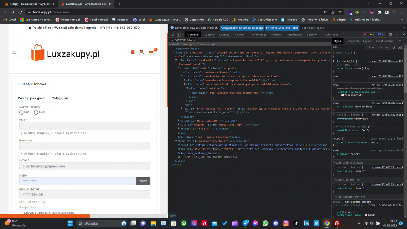Image resolution: width=407 pixels, height=229 pixels.
Task: Click the #ddd background-color swatch
Action: (x=366, y=215)
